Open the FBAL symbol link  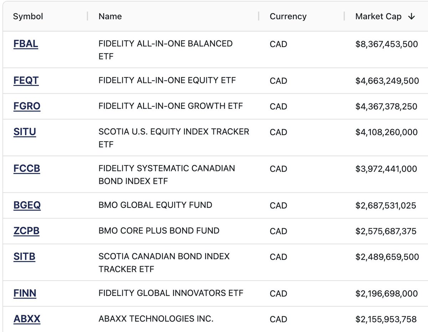click(26, 44)
